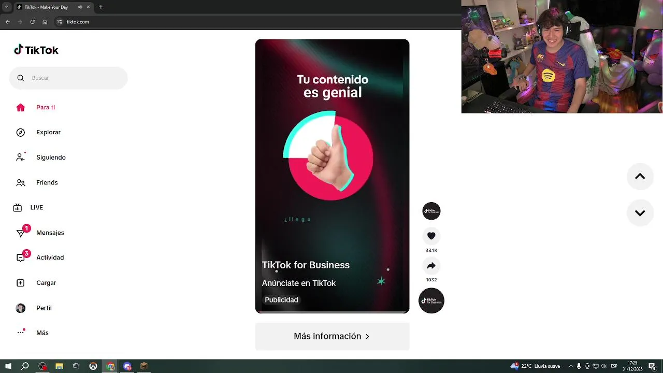Open the notification center icon
Image resolution: width=663 pixels, height=373 pixels.
tap(652, 366)
